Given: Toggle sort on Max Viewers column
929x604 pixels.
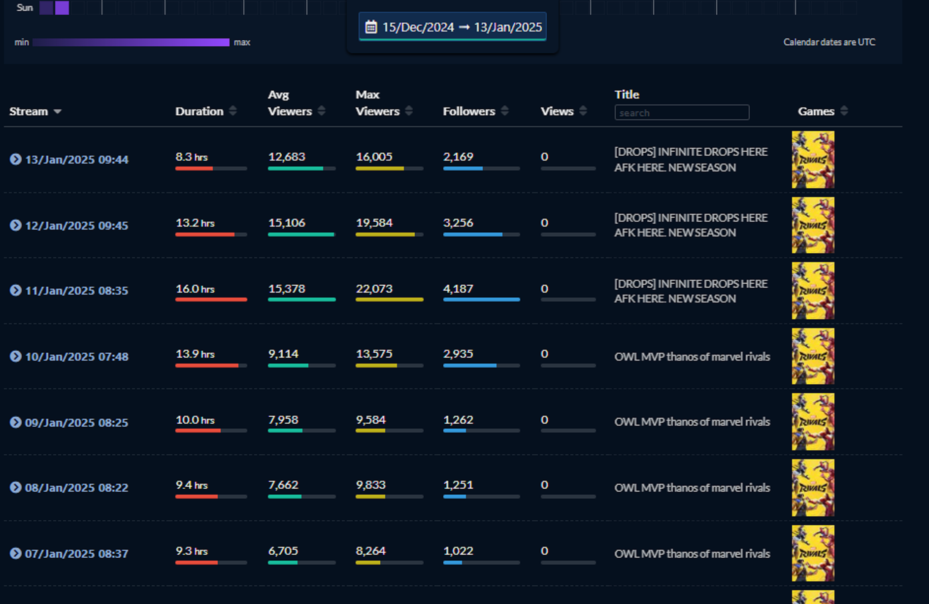Looking at the screenshot, I should click(x=409, y=111).
